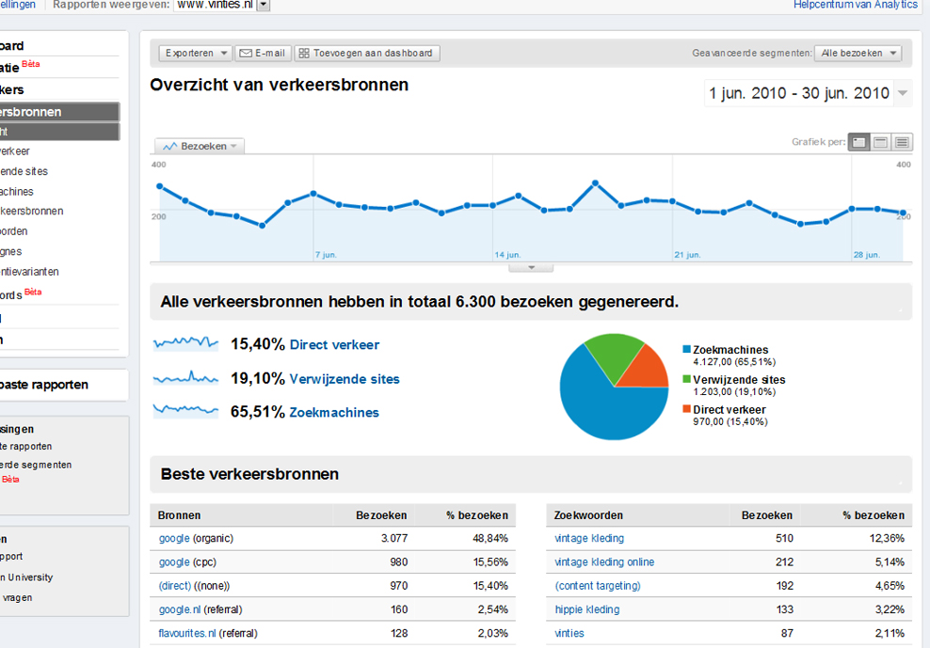Open the Alle bezoeken segment dropdown

click(858, 54)
